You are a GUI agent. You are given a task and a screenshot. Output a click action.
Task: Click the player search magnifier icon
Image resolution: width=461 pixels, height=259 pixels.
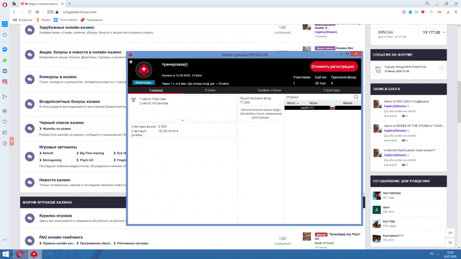point(356,97)
